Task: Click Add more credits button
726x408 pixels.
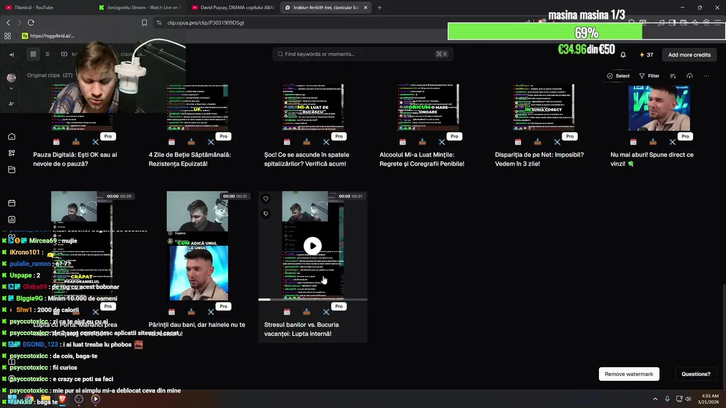Action: [689, 55]
